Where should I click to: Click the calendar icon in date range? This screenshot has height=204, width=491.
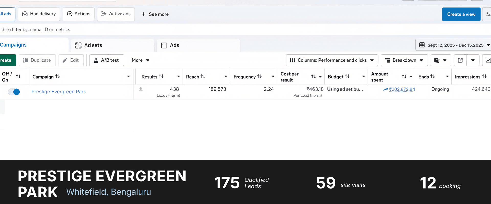422,45
